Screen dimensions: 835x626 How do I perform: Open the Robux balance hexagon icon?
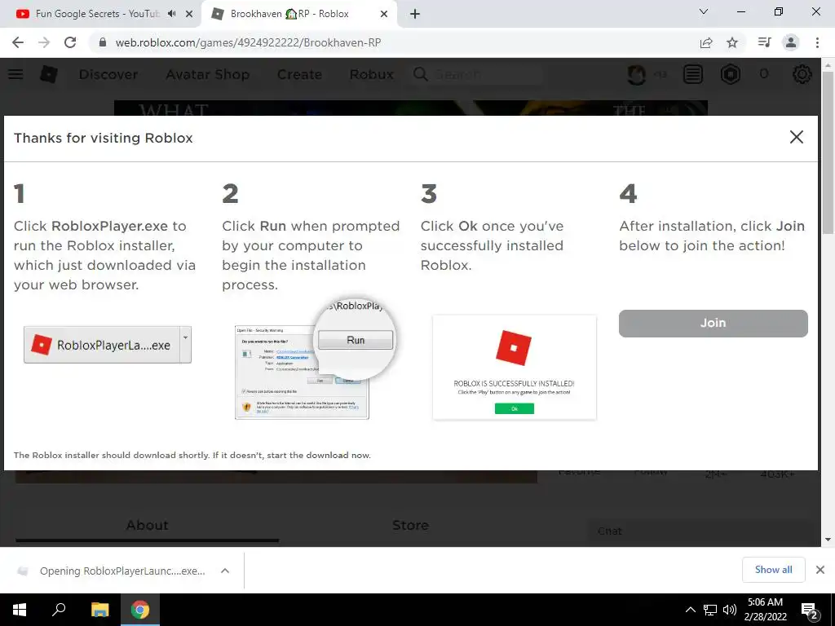click(730, 74)
